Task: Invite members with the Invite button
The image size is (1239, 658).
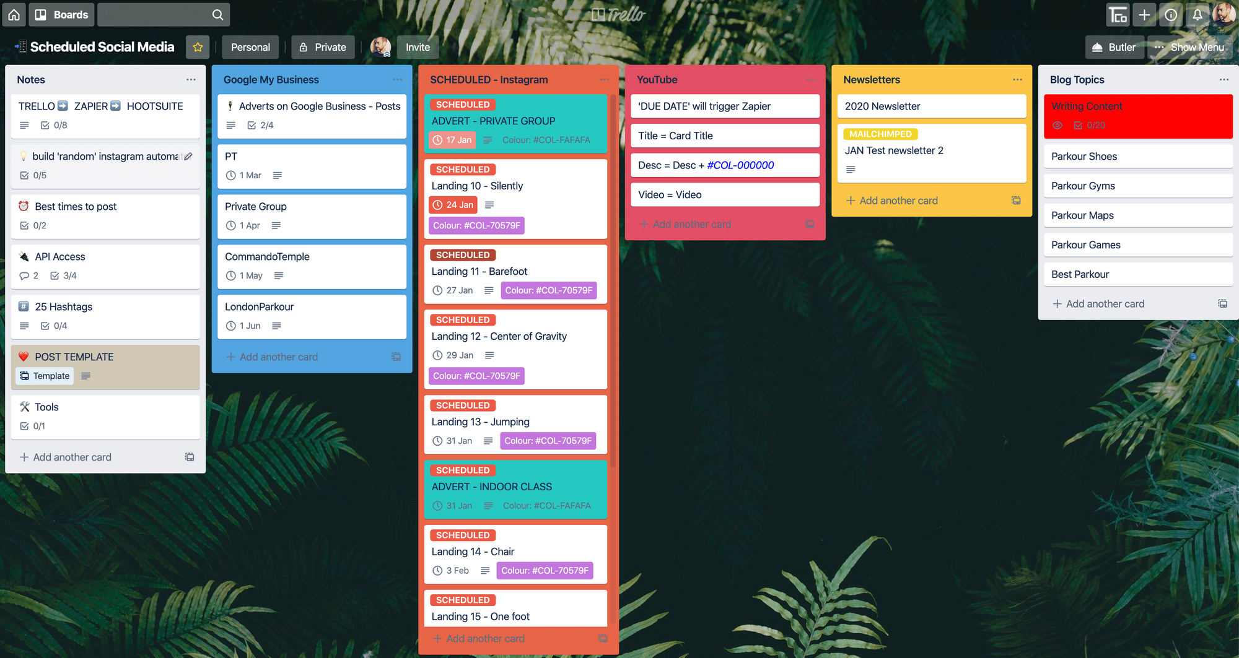Action: (418, 47)
